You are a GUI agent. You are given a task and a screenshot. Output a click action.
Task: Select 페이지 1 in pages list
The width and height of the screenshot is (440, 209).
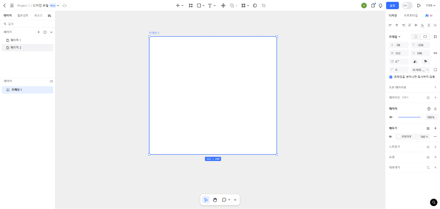(x=16, y=40)
